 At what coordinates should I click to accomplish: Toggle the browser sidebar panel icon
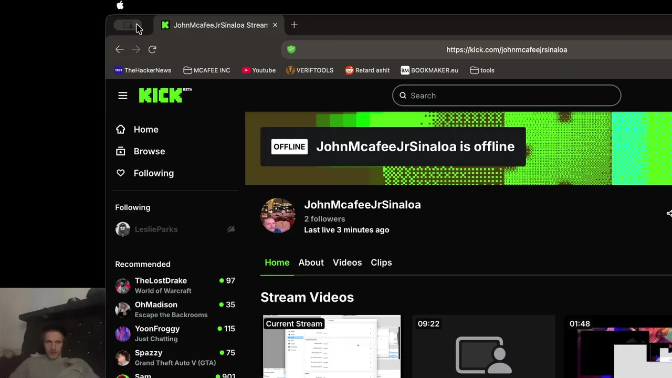click(x=128, y=25)
